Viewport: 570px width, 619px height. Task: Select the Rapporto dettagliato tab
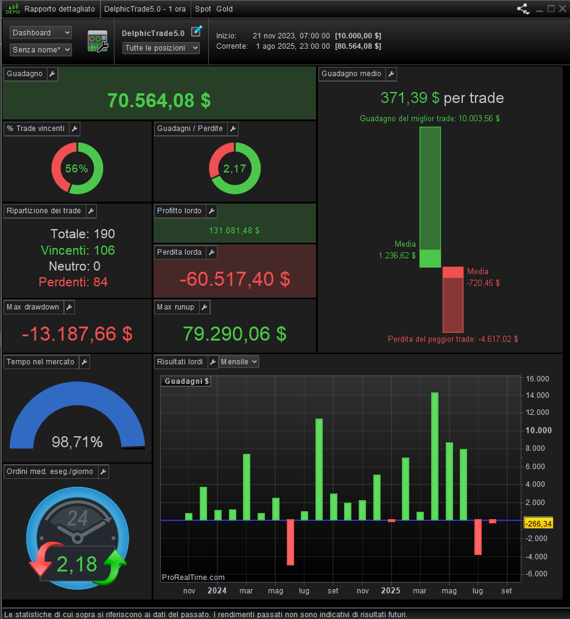(x=60, y=9)
